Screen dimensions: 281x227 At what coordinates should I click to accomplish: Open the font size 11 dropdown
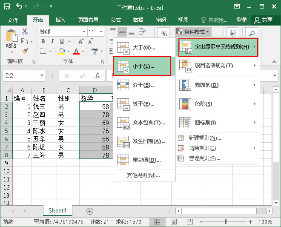click(101, 32)
